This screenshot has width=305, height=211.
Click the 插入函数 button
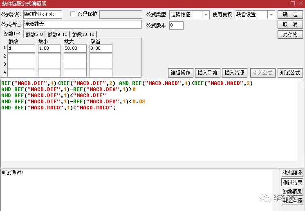click(207, 73)
